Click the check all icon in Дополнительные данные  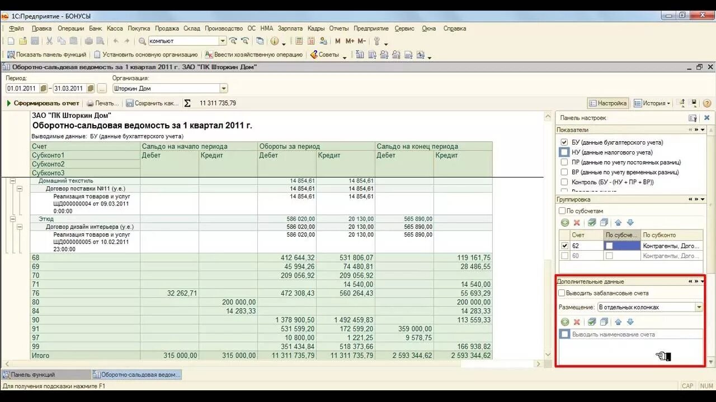[x=592, y=322]
